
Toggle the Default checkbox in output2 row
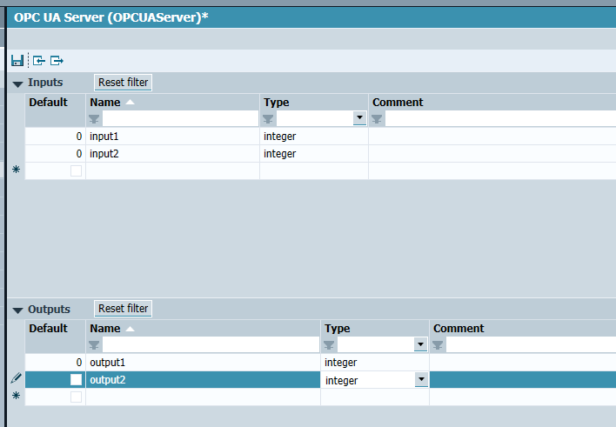[77, 379]
